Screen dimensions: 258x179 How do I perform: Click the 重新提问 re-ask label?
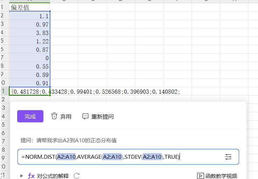click(103, 116)
